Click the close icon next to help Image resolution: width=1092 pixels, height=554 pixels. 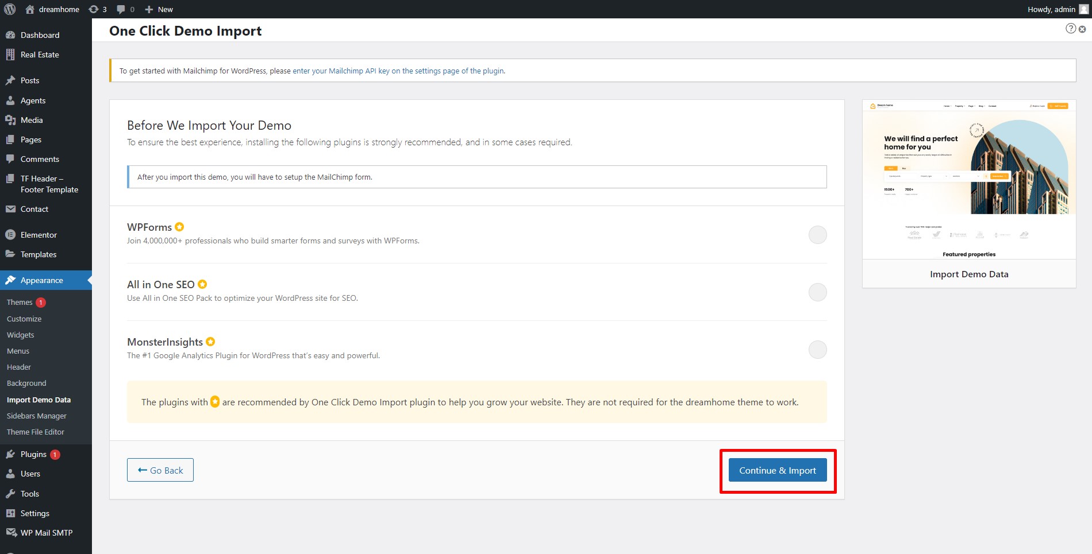[x=1082, y=29]
